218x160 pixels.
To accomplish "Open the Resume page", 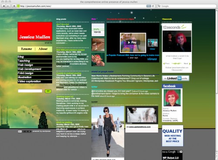I will [x=27, y=49].
